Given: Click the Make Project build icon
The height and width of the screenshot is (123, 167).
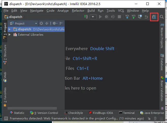Looking at the screenshot, I should point(86,17).
